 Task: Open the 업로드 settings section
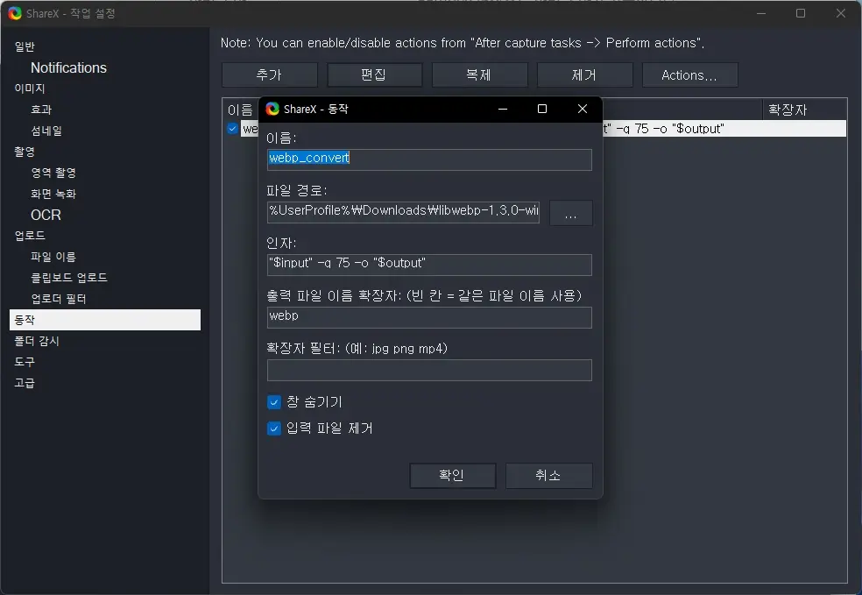pos(30,236)
